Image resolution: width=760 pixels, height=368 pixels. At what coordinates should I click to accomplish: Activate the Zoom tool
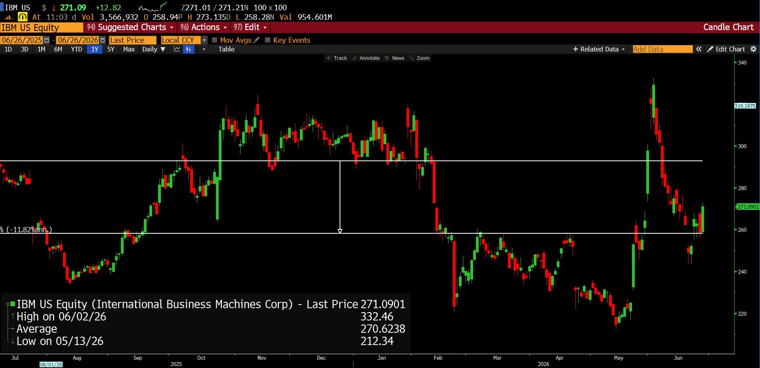[420, 58]
